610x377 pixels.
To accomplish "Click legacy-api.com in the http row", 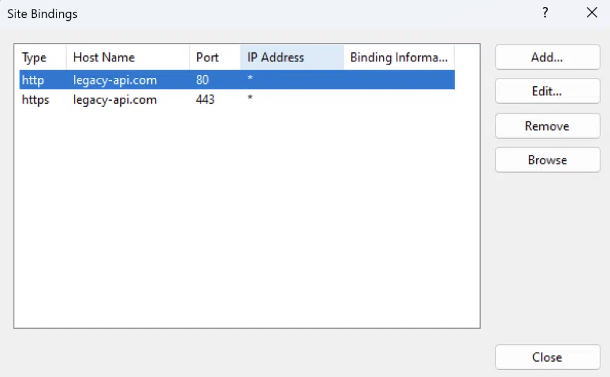I will 115,80.
